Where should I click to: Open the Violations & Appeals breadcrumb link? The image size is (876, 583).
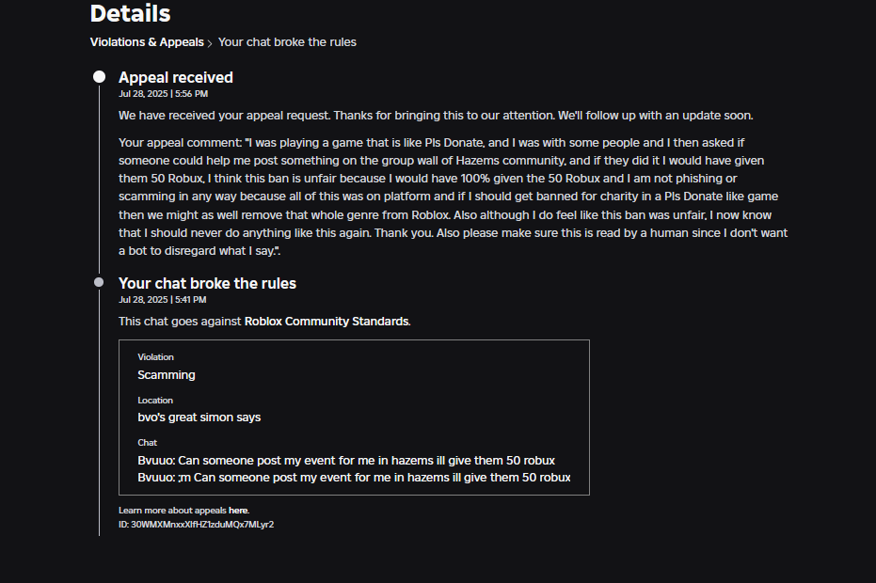point(146,42)
